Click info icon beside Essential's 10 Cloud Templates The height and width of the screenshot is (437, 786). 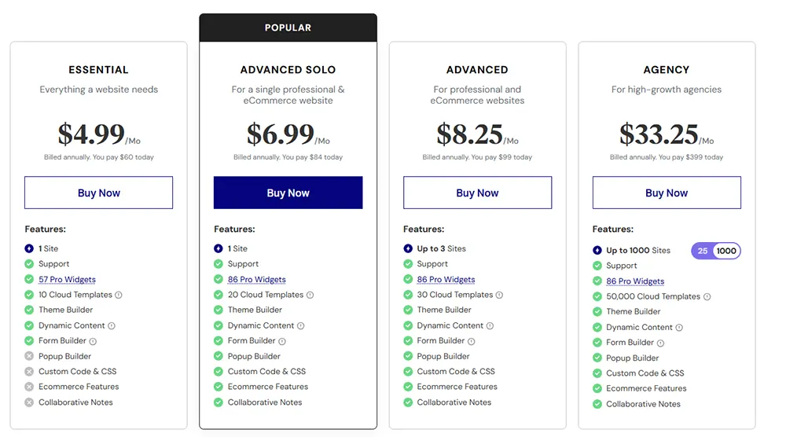coord(119,296)
